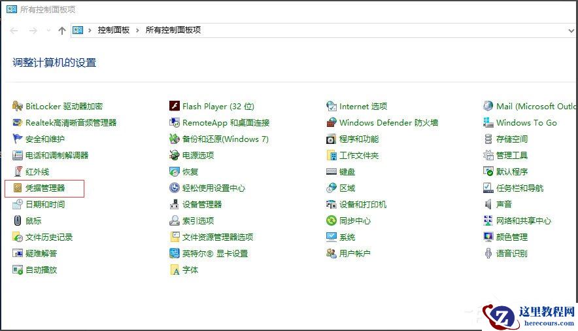Viewport: 578px width, 331px height.
Task: Click the 疑难解答 icon
Action: [x=17, y=253]
